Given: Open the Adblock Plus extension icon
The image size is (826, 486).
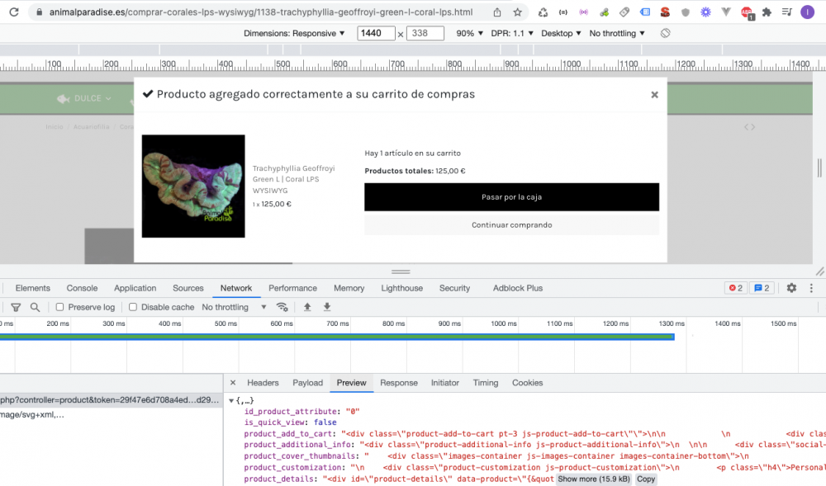Looking at the screenshot, I should [748, 11].
